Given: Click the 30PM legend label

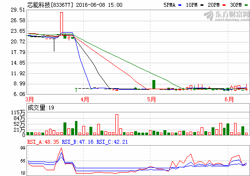Looking at the screenshot, I should 236,5.
